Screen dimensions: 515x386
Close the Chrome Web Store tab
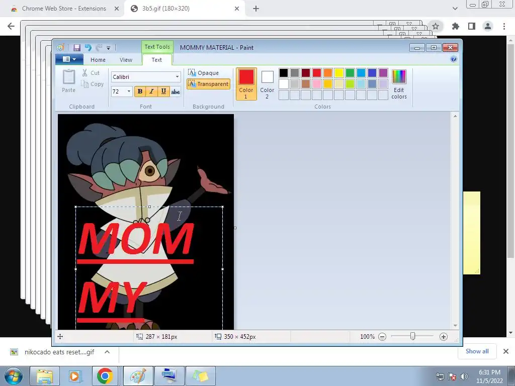pyautogui.click(x=116, y=9)
